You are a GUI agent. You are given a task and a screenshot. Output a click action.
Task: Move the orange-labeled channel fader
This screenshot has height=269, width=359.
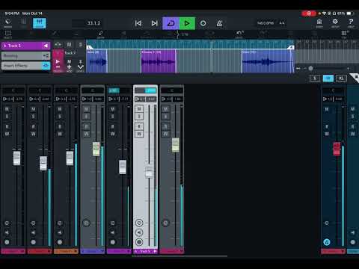tap(70, 158)
